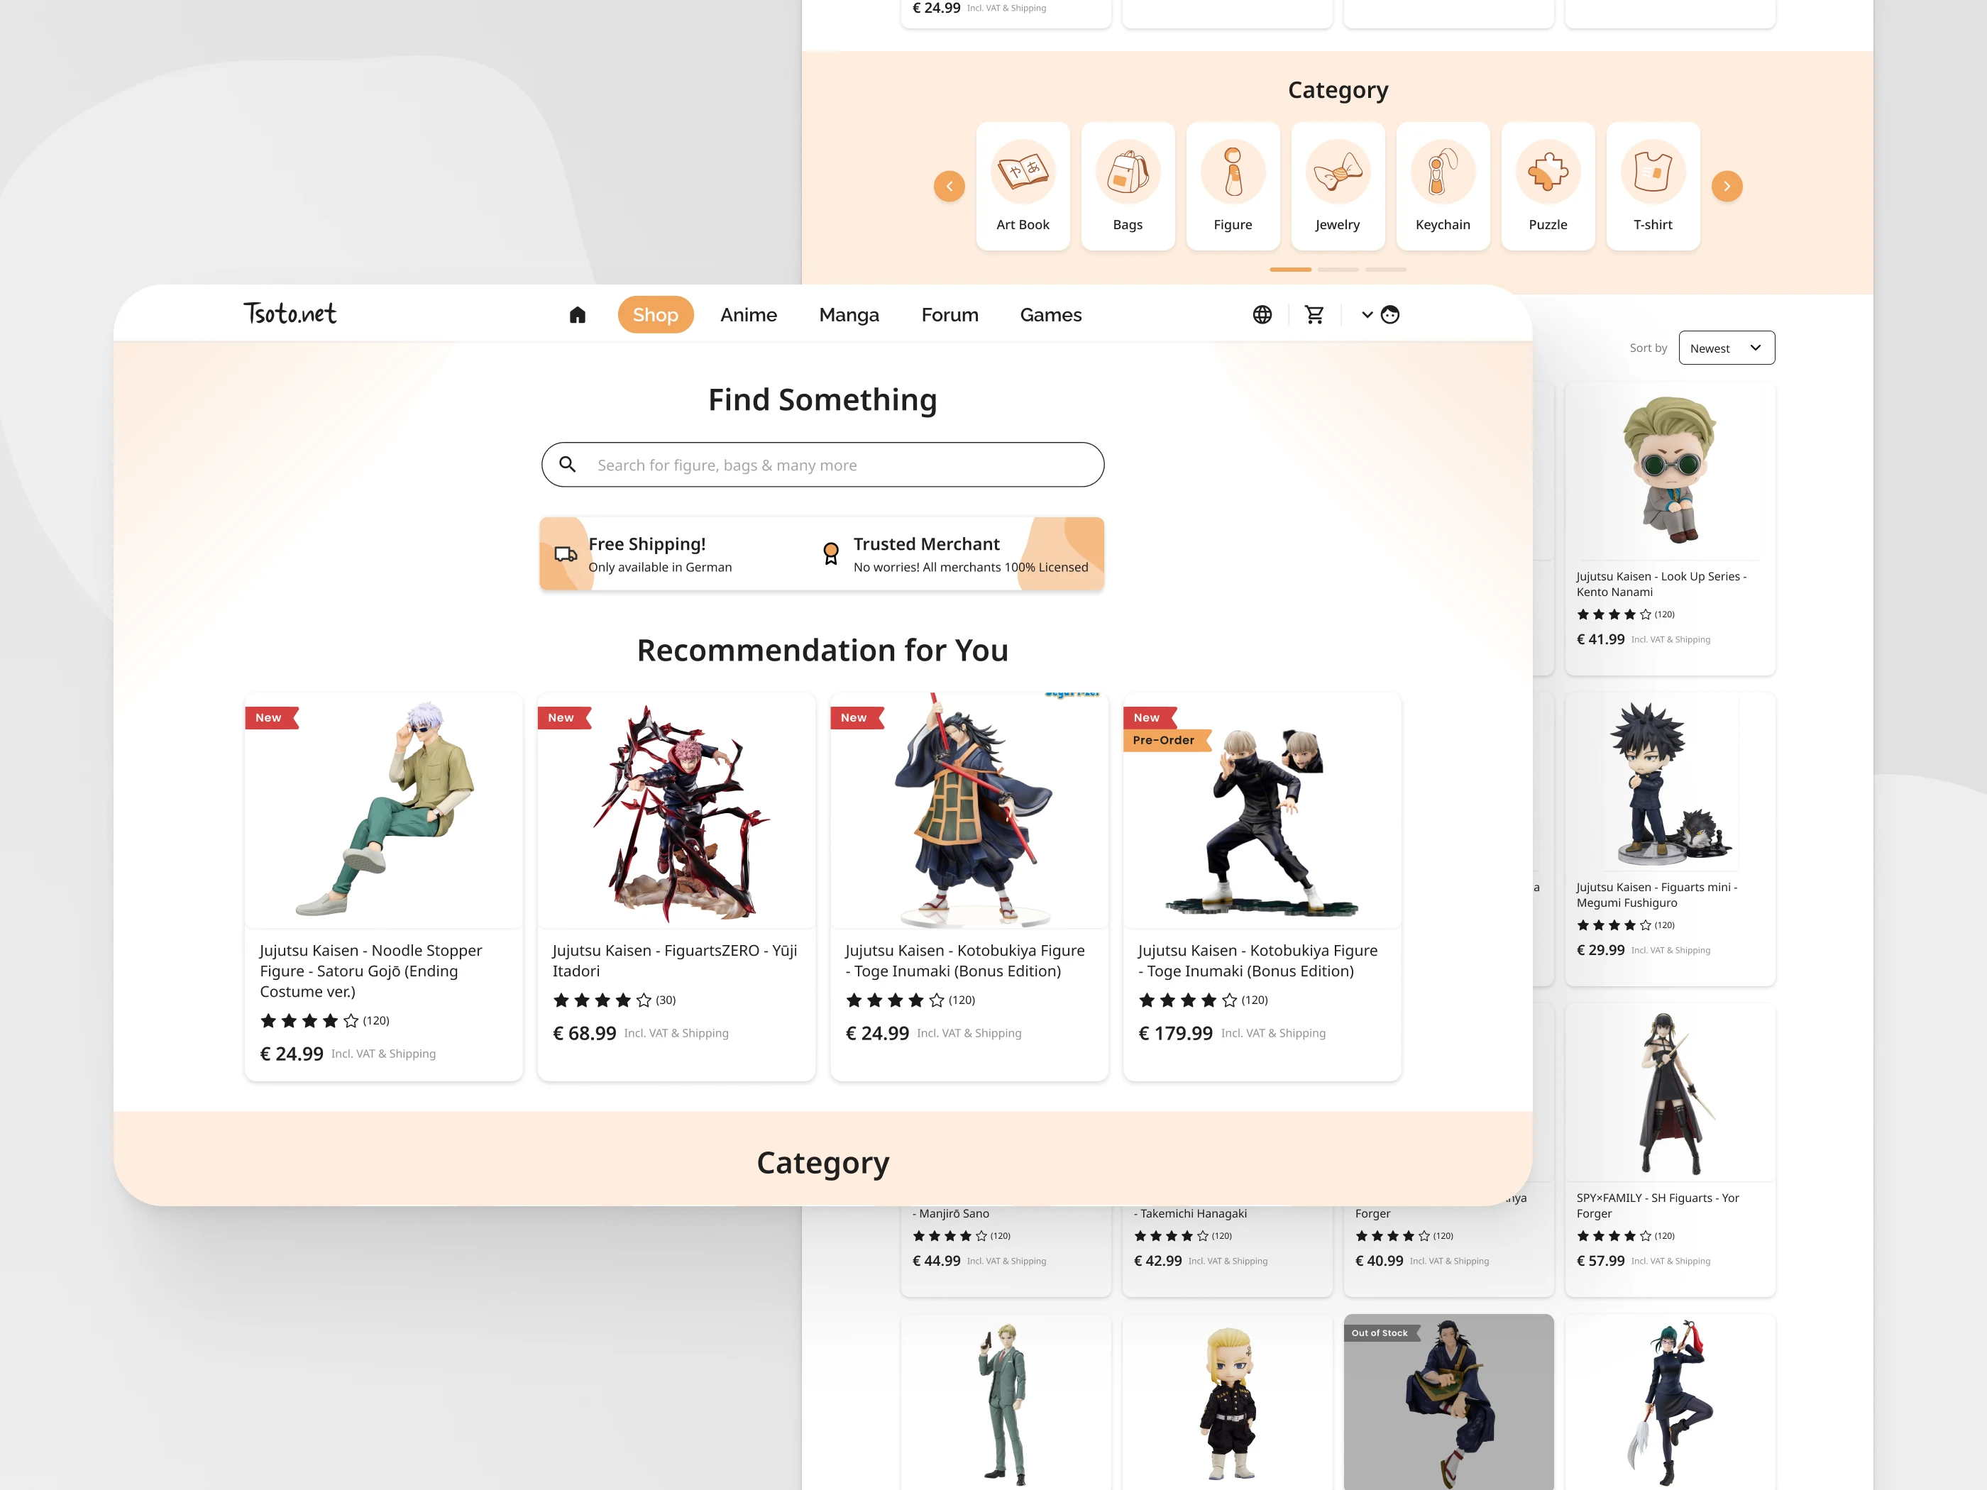The image size is (1987, 1490).
Task: Open the Sort by Newest dropdown
Action: click(1727, 348)
